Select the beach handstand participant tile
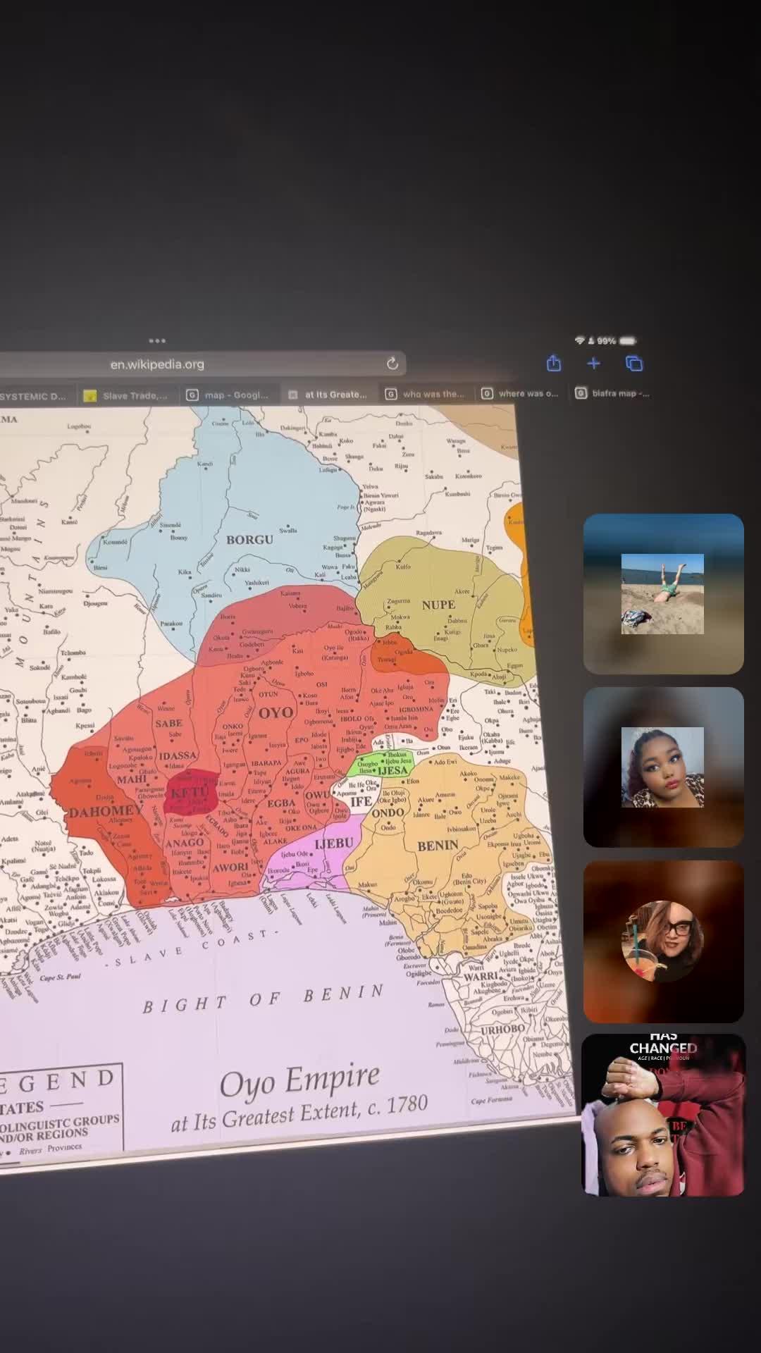761x1353 pixels. 663,594
